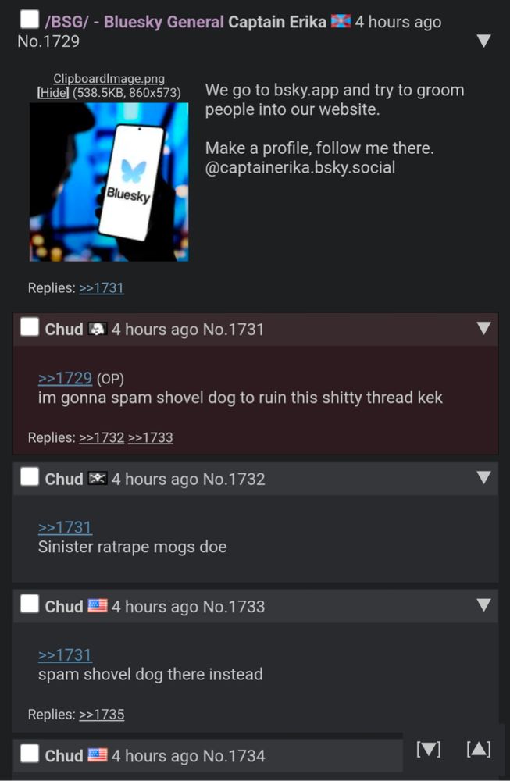Open post menu arrow for No.1729

point(483,41)
